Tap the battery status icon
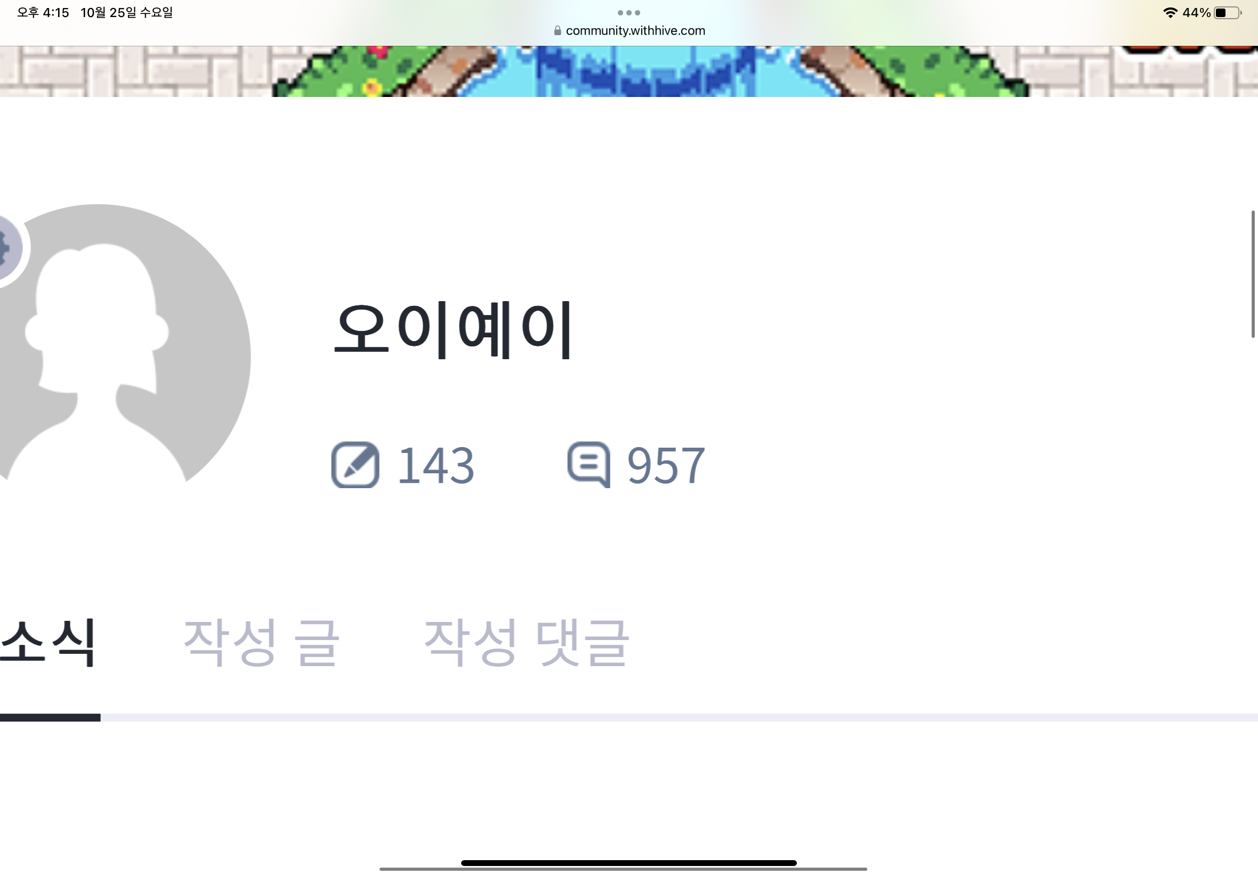This screenshot has width=1258, height=874. coord(1227,13)
